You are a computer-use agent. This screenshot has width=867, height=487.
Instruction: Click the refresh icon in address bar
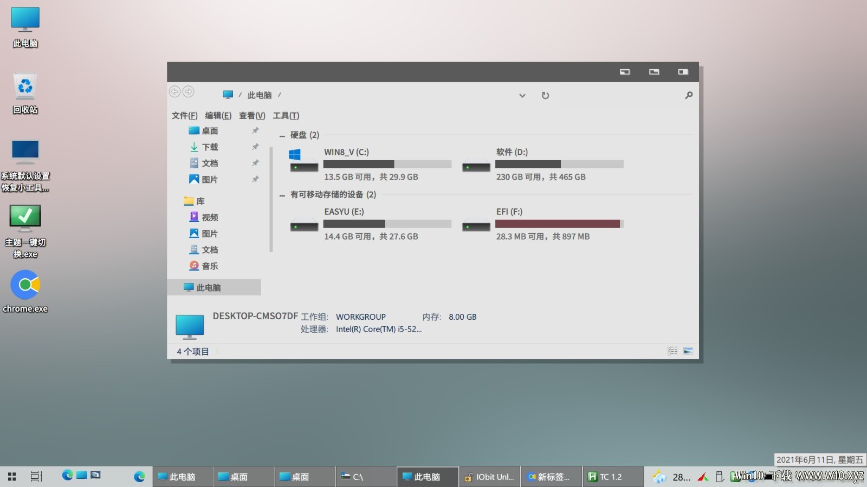(545, 95)
